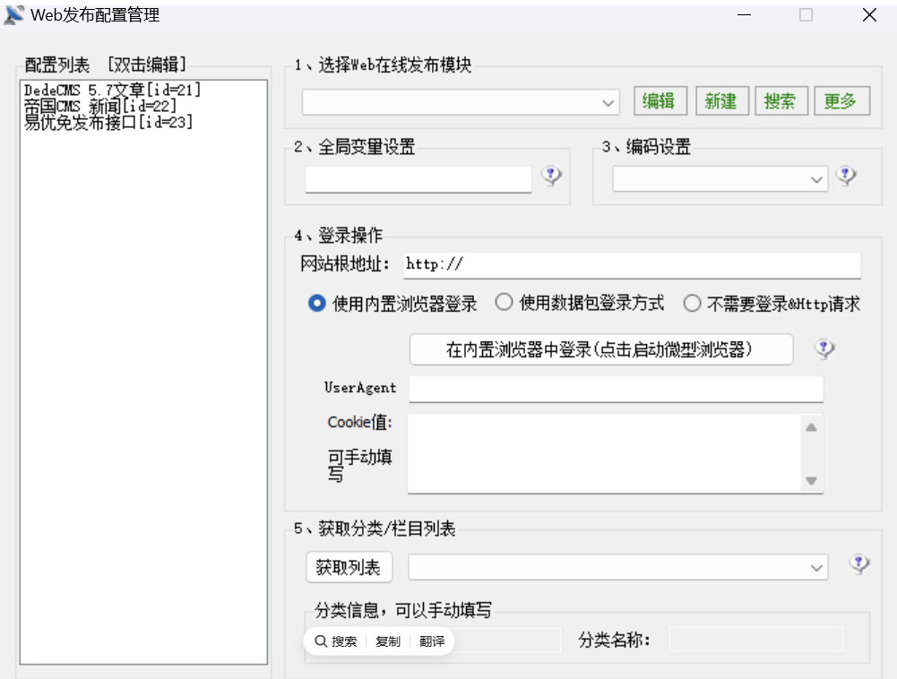This screenshot has height=679, width=897.
Task: Click the 新建 button to create module
Action: tap(721, 100)
